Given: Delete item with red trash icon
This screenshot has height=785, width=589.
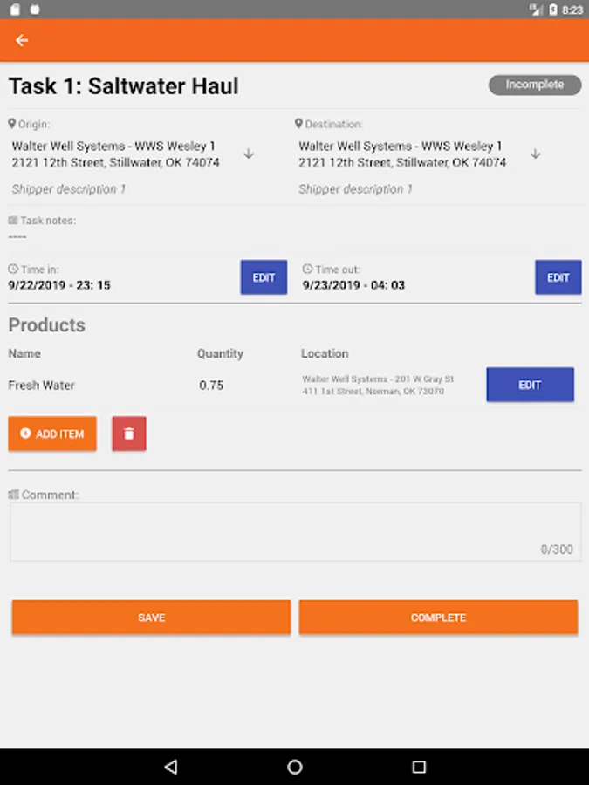Looking at the screenshot, I should [129, 433].
